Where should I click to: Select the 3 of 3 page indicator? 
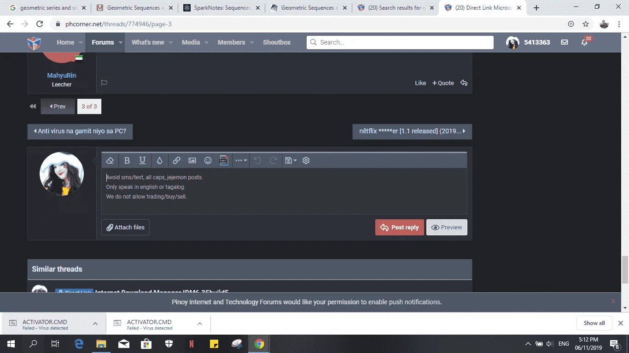(89, 106)
